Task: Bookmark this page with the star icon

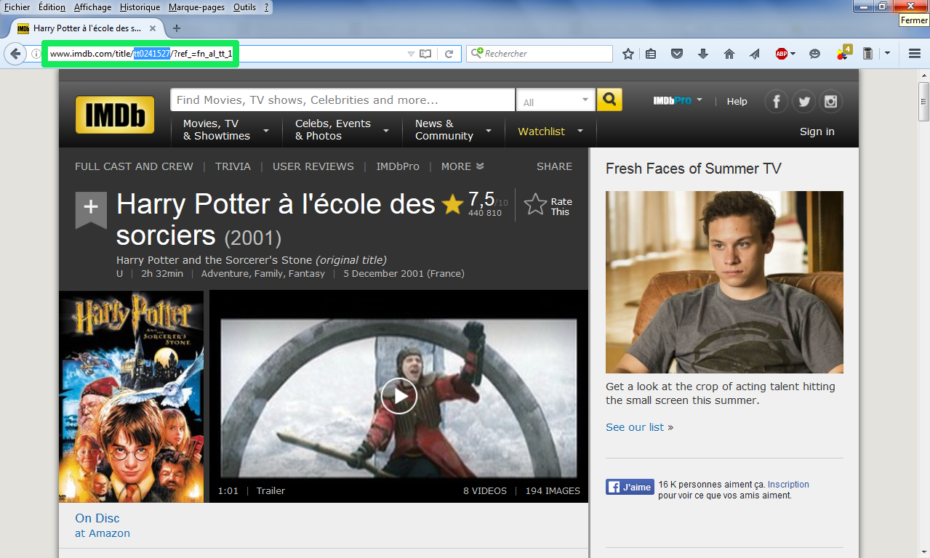Action: [628, 54]
